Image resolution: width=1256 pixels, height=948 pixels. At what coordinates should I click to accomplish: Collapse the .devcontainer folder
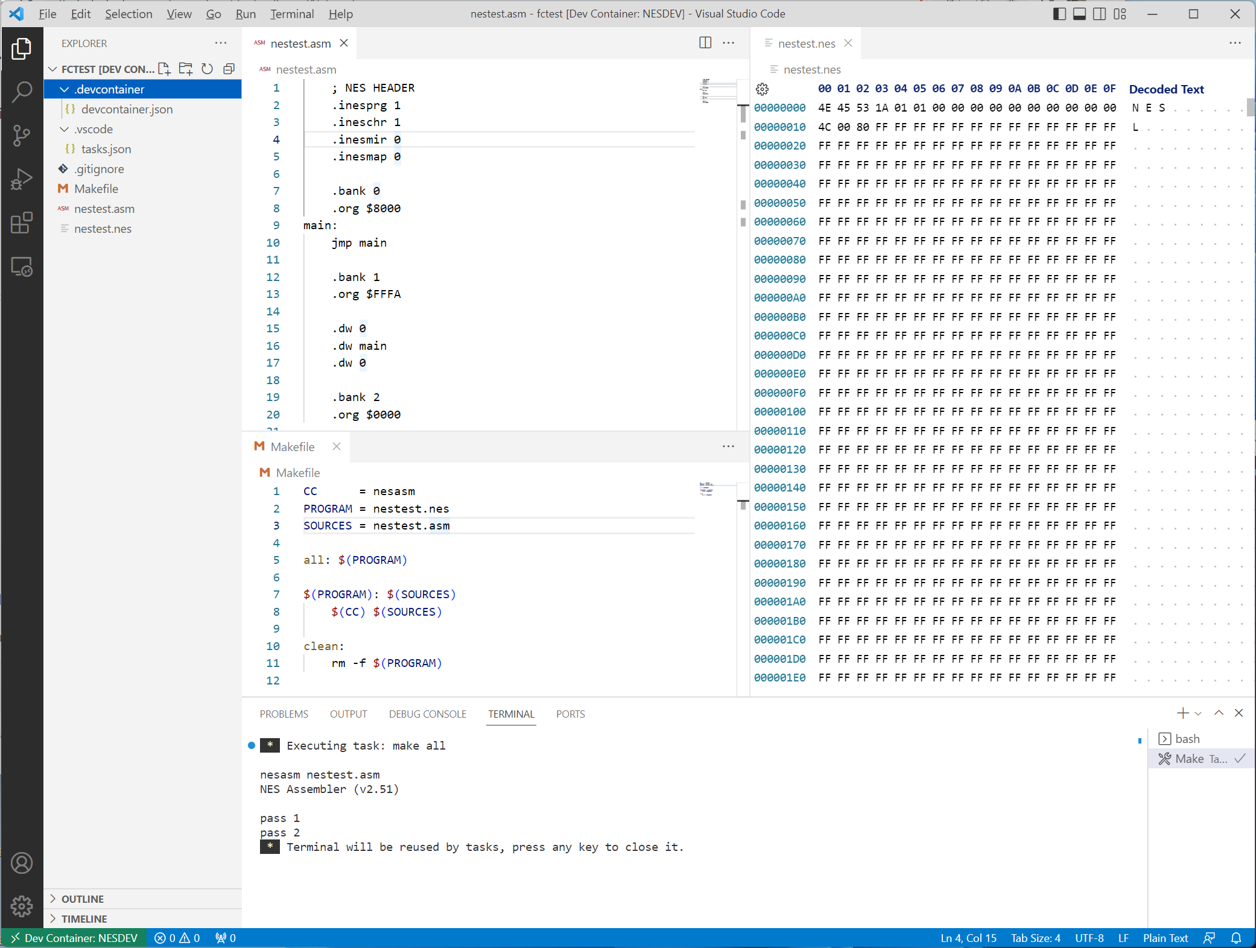pyautogui.click(x=65, y=89)
